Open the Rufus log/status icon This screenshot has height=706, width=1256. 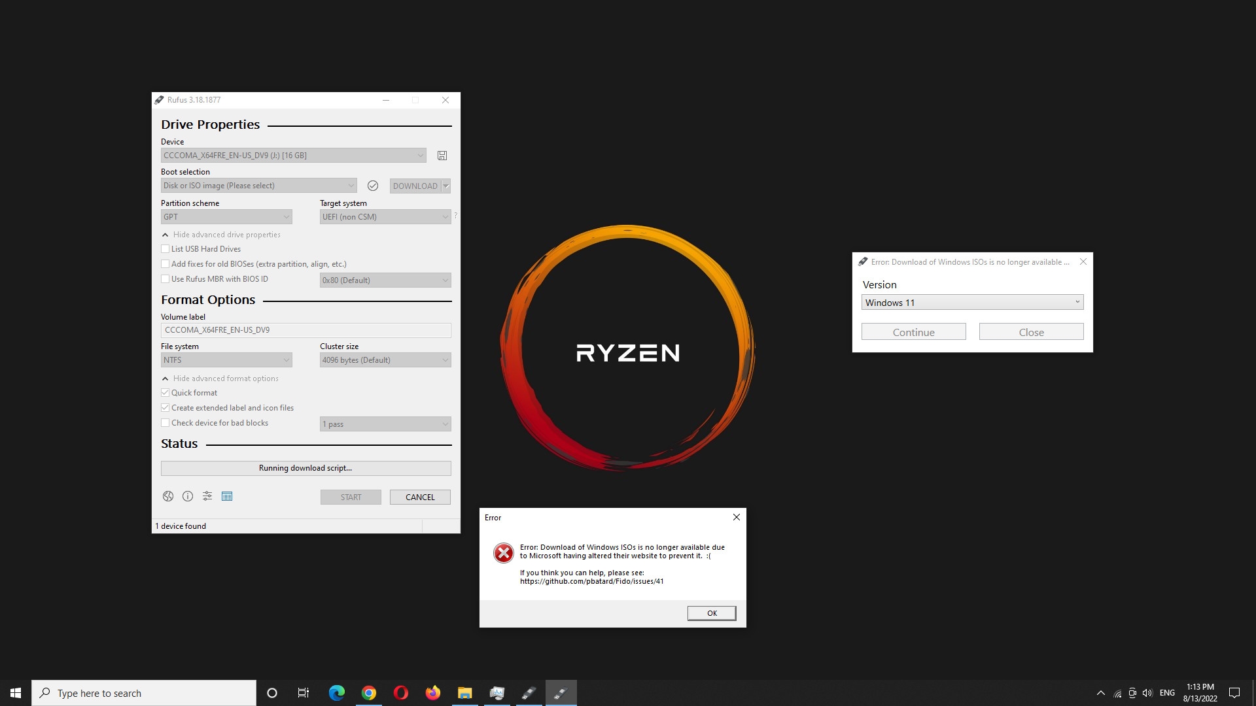pyautogui.click(x=227, y=497)
